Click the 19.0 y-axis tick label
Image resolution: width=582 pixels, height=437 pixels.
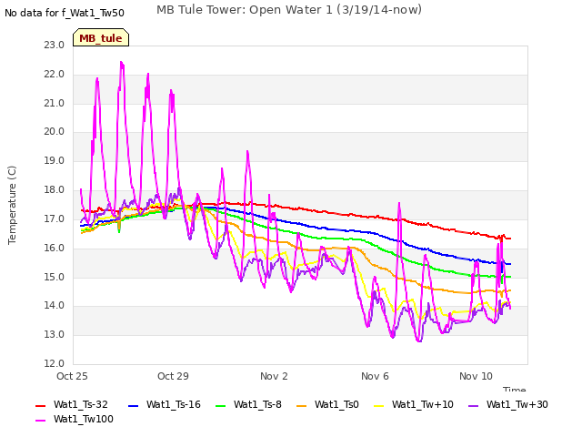pyautogui.click(x=55, y=161)
